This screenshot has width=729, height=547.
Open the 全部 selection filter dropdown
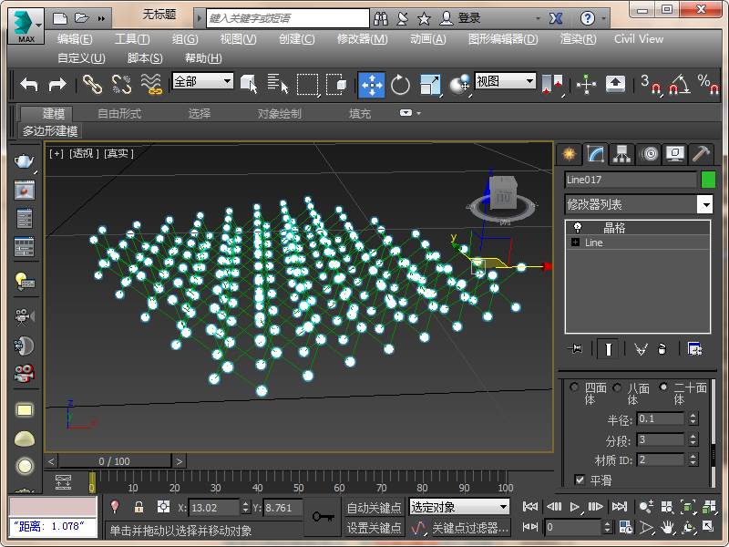point(203,81)
